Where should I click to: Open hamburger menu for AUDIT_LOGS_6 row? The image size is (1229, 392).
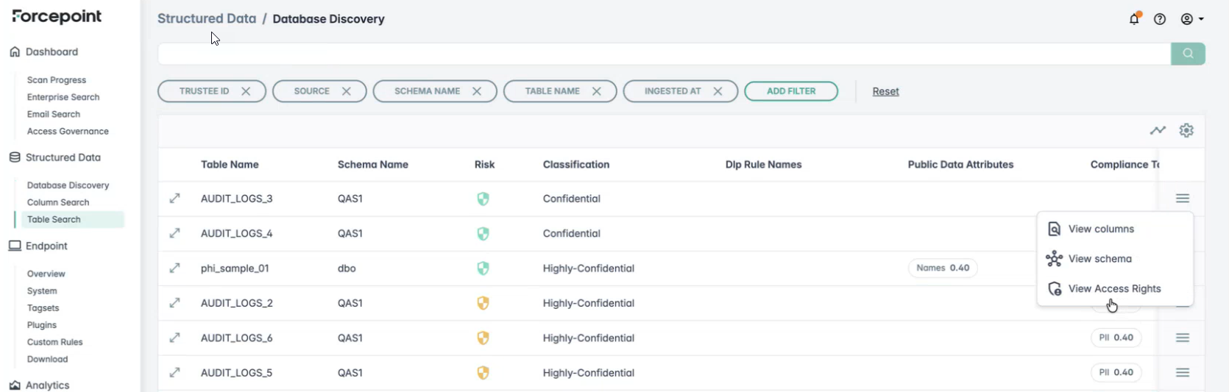click(1182, 338)
